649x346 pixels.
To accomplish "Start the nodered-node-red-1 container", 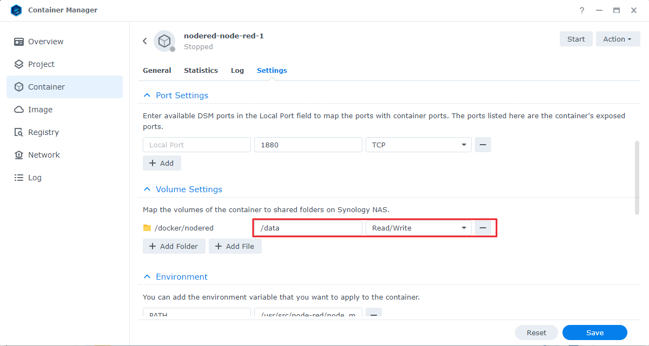I will (x=575, y=38).
